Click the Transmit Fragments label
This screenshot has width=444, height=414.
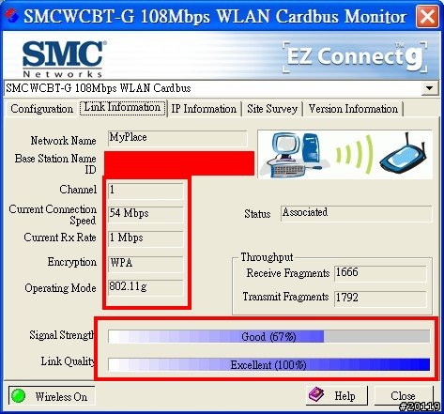(x=285, y=297)
